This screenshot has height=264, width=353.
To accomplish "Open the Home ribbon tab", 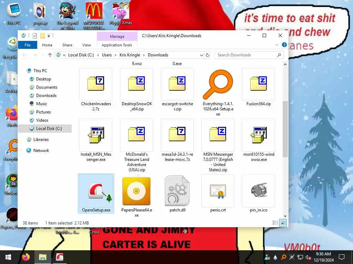I will [47, 45].
